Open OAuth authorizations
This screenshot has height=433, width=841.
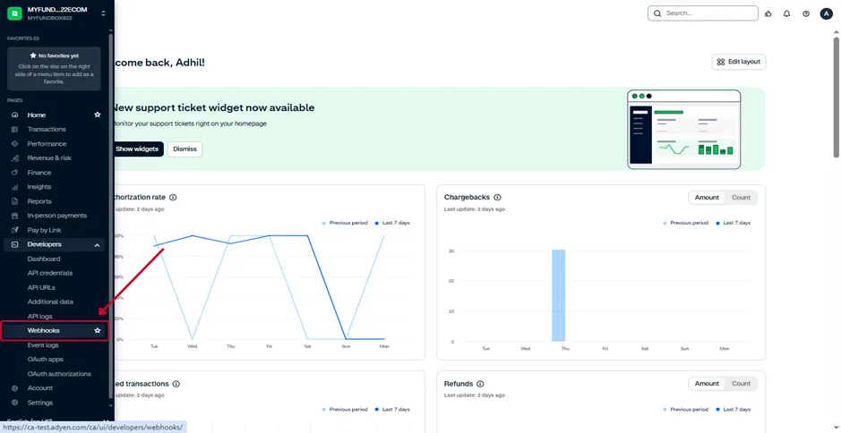(59, 374)
